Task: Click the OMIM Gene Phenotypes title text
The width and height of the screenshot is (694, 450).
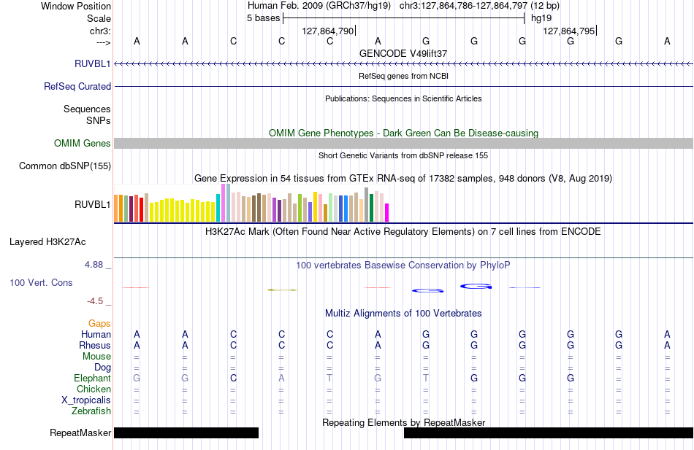Action: [x=404, y=133]
